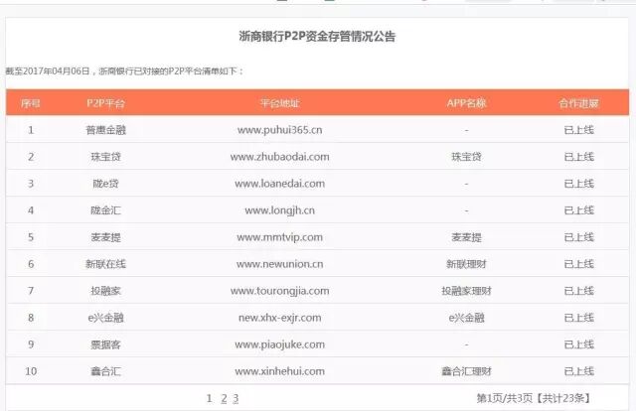Click the www.mmtvip.com address
The image size is (636, 411).
[x=280, y=237]
